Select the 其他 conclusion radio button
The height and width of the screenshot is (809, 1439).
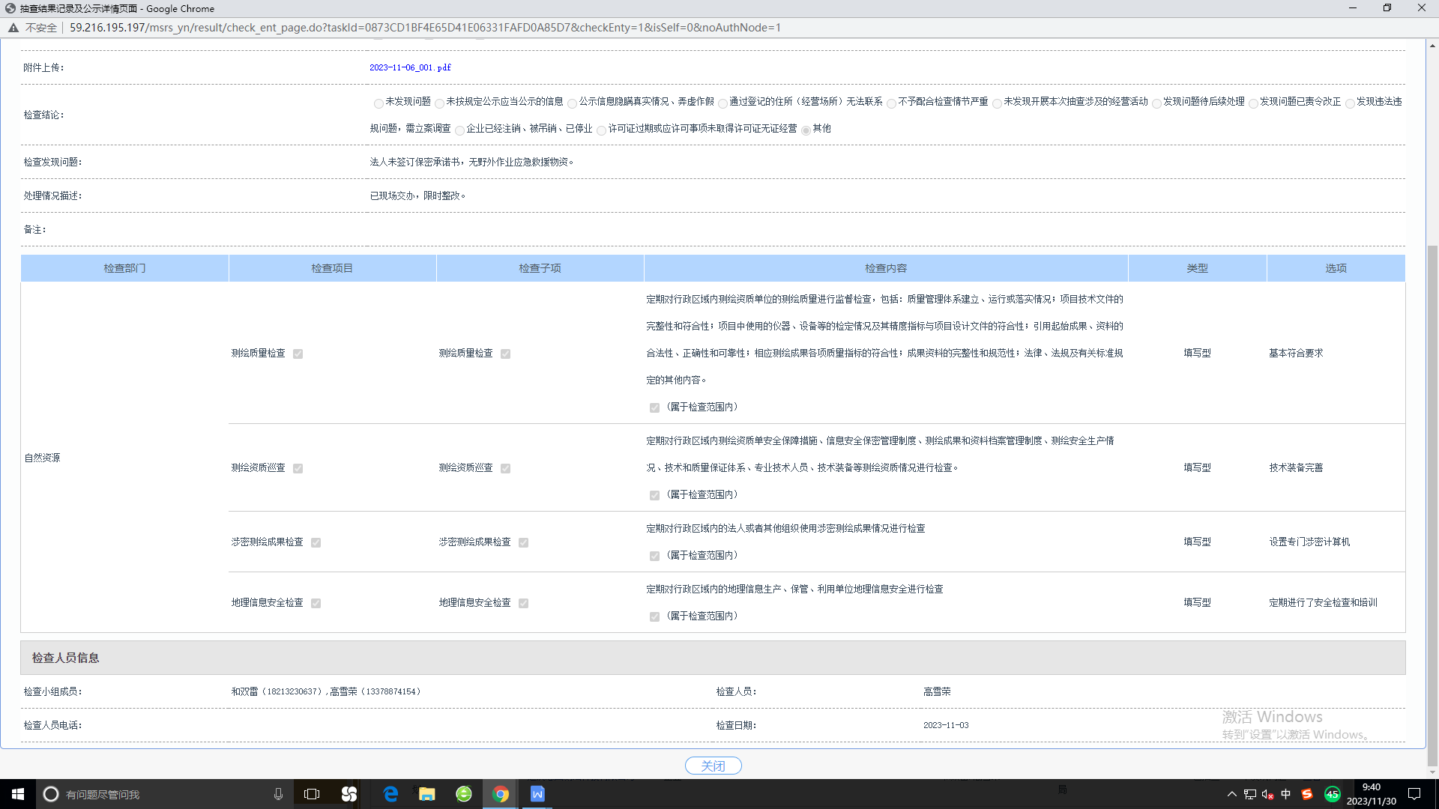point(806,130)
